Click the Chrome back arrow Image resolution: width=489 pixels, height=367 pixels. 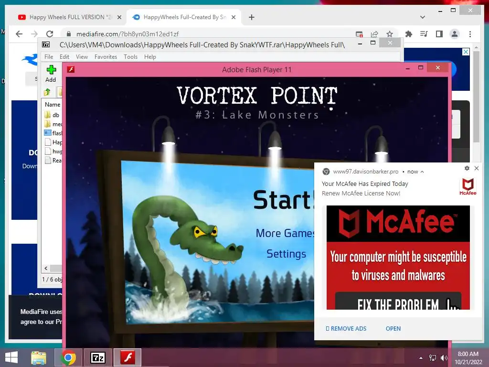tap(19, 34)
